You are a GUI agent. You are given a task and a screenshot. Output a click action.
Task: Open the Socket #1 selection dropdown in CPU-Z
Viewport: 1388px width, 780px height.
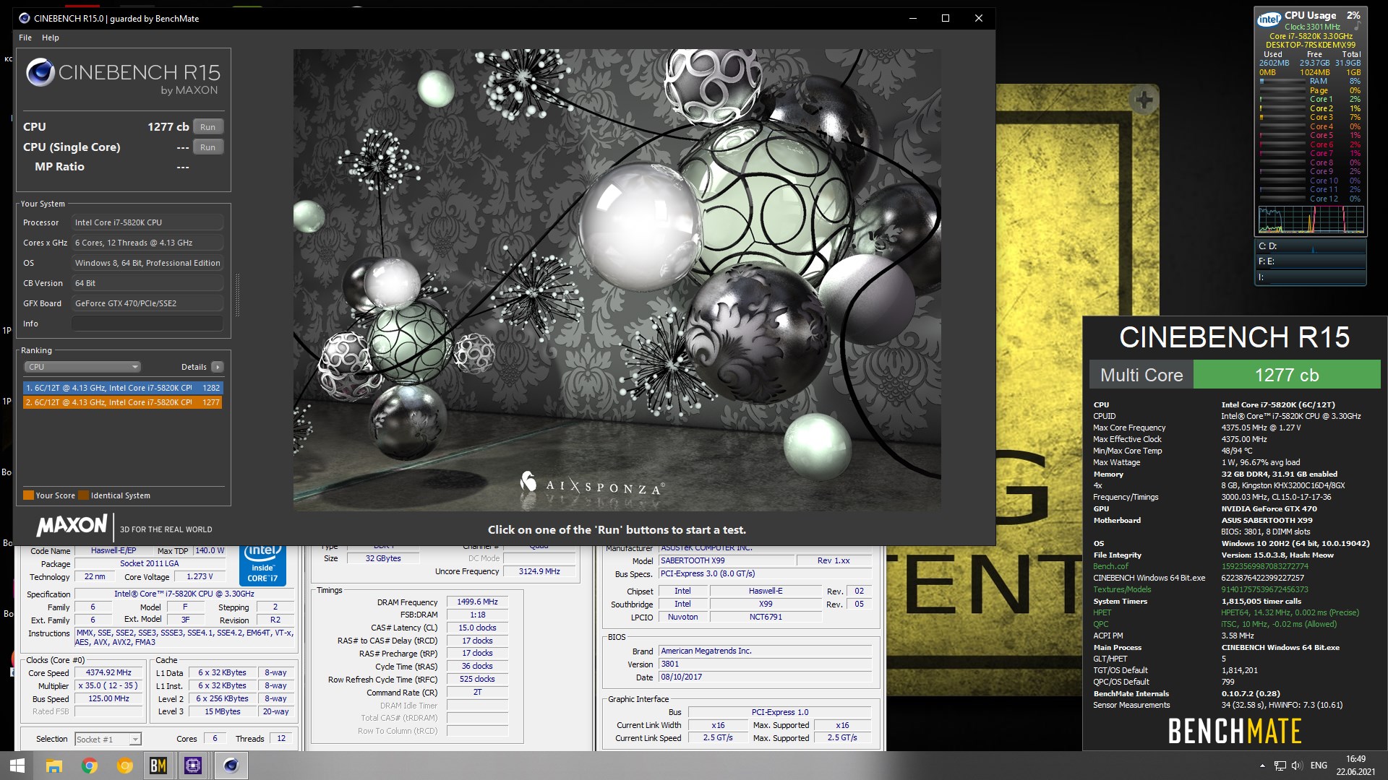pos(108,739)
